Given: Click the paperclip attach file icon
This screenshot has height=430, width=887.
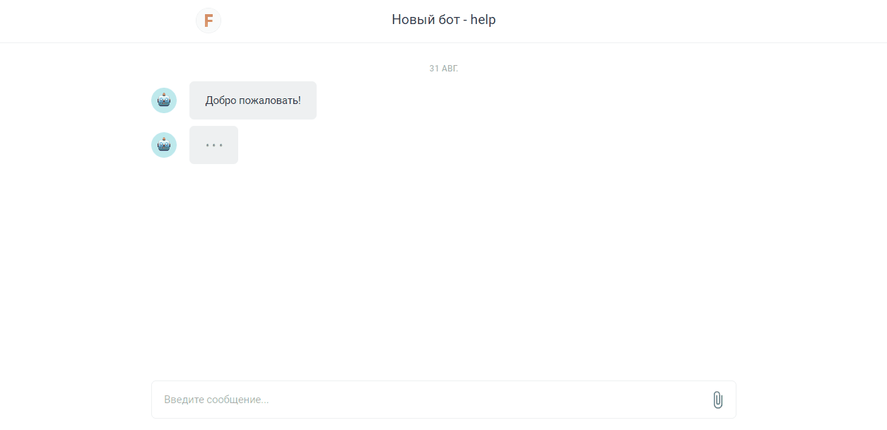Looking at the screenshot, I should tap(717, 400).
